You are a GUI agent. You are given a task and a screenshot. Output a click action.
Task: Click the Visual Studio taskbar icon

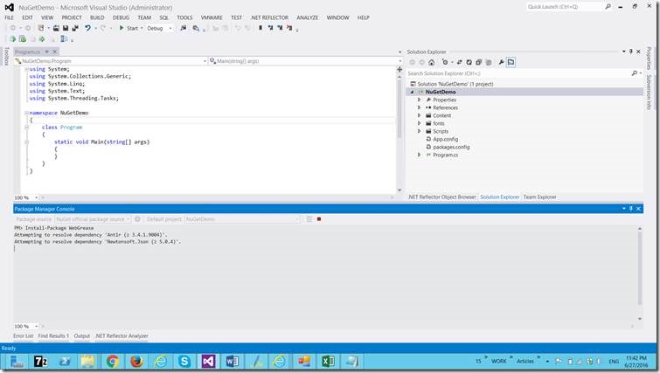208,362
